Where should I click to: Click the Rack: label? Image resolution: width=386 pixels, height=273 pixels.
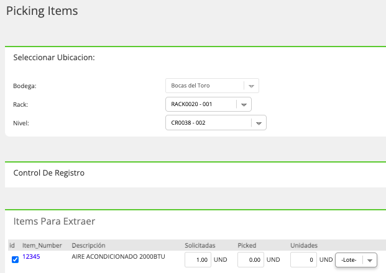tap(21, 105)
